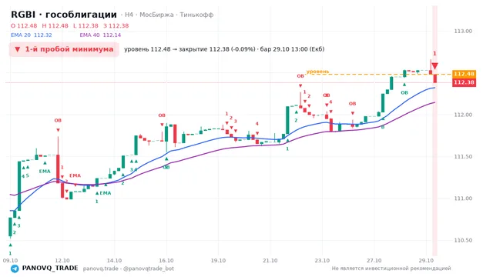Click the 112.00 price axis label
The height and width of the screenshot is (277, 493).
463,115
